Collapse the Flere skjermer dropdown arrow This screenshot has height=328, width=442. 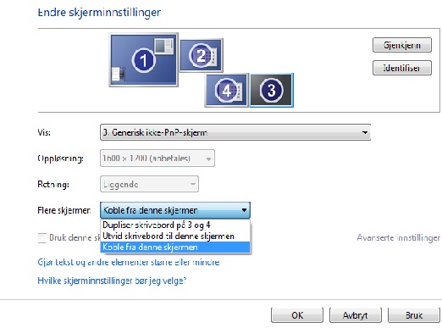(x=244, y=210)
